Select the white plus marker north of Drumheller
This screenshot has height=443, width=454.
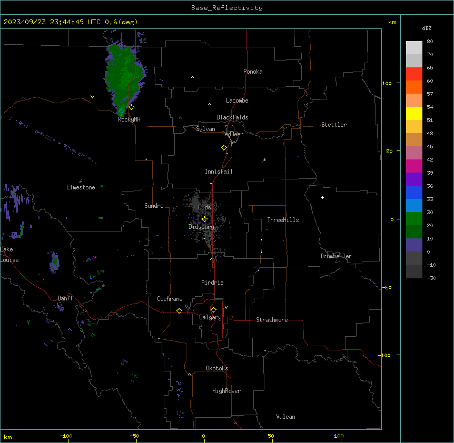click(x=322, y=197)
